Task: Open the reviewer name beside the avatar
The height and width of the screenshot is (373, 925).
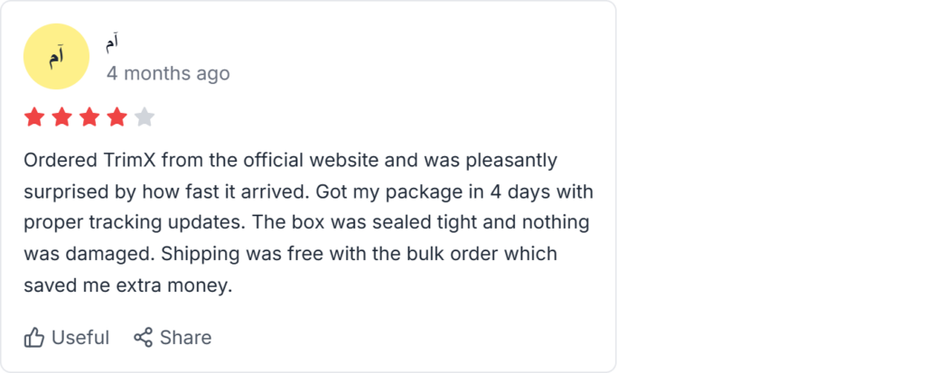Action: click(x=113, y=42)
